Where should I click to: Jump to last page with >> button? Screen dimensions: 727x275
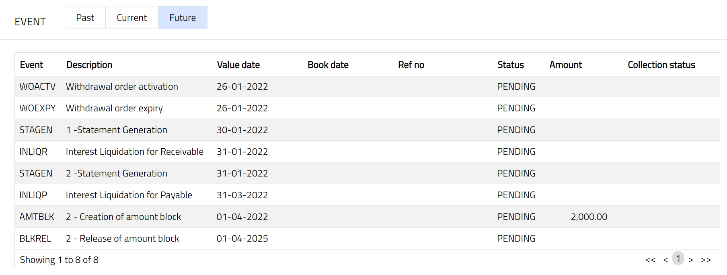coord(706,260)
